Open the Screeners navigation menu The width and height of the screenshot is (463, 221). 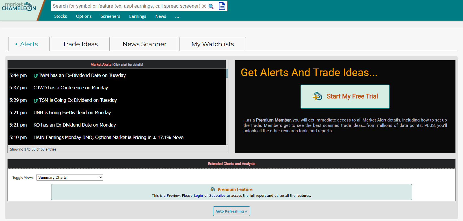point(110,16)
